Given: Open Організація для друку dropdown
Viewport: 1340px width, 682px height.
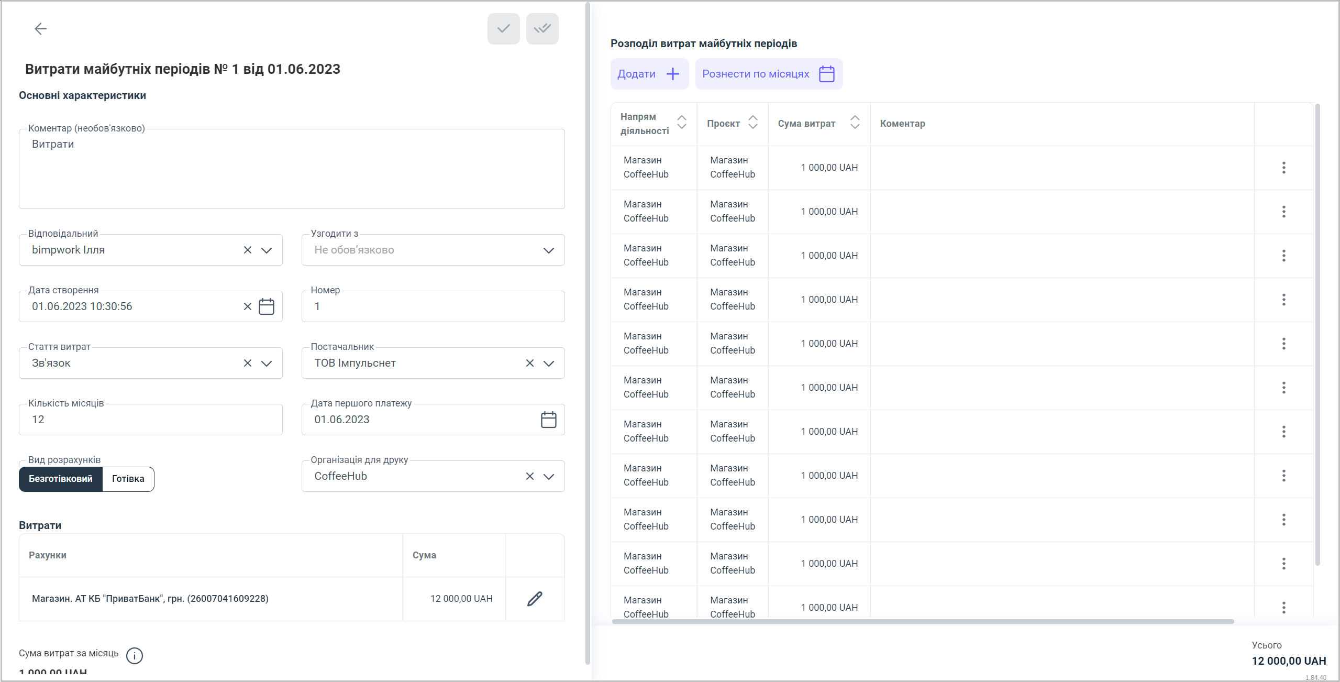Looking at the screenshot, I should click(548, 476).
